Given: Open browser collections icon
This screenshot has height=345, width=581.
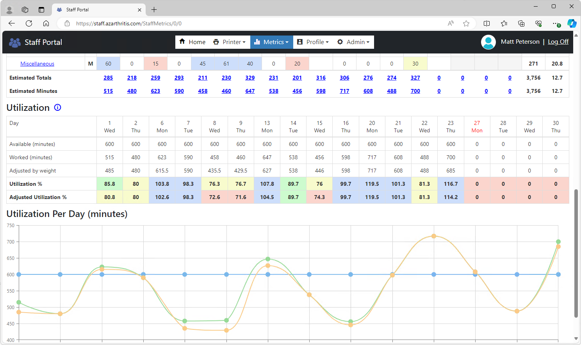Looking at the screenshot, I should click(x=521, y=23).
